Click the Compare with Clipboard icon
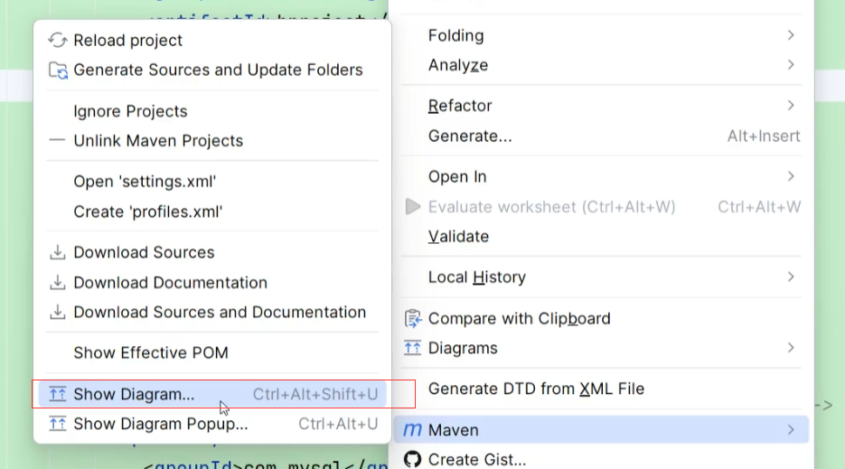This screenshot has height=469, width=845. point(413,319)
